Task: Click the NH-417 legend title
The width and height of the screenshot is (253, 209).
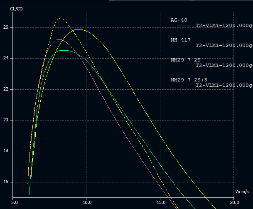Action: point(181,40)
